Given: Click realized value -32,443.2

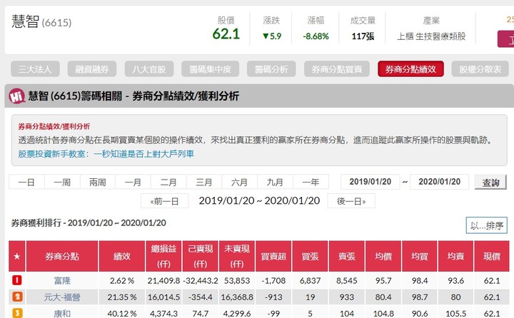Looking at the screenshot, I should (201, 281).
